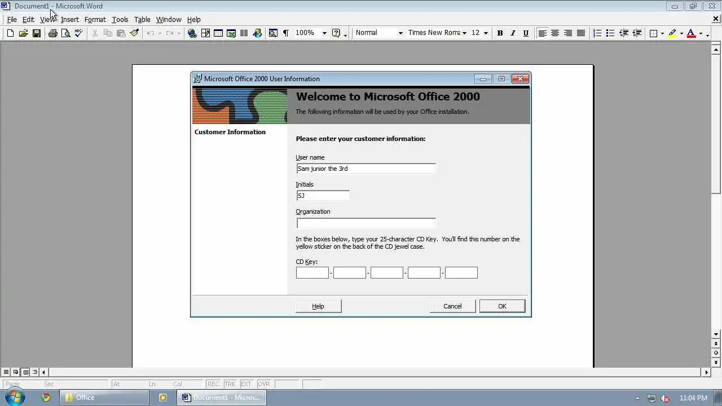The width and height of the screenshot is (722, 406).
Task: Apply an outside border to the text
Action: click(x=653, y=33)
